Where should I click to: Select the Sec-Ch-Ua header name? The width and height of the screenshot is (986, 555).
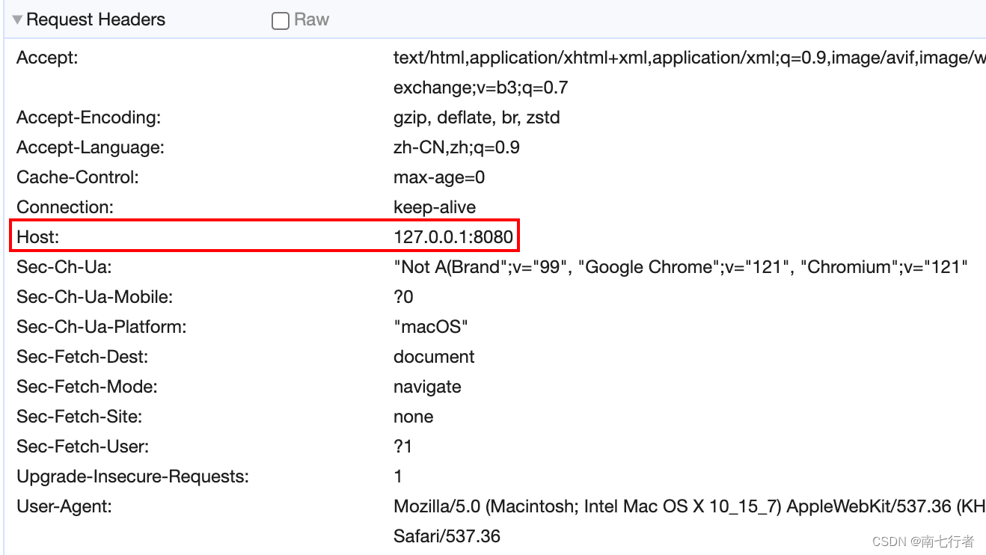tap(64, 267)
